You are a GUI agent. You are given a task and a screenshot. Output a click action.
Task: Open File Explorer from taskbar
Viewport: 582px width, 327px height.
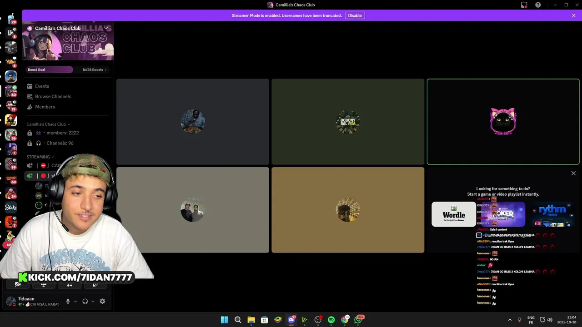click(x=251, y=320)
